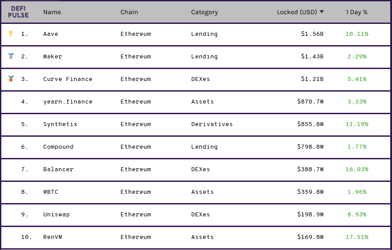Open the Curve Finance project row
Screen dimensions: 392x250
pos(196,79)
